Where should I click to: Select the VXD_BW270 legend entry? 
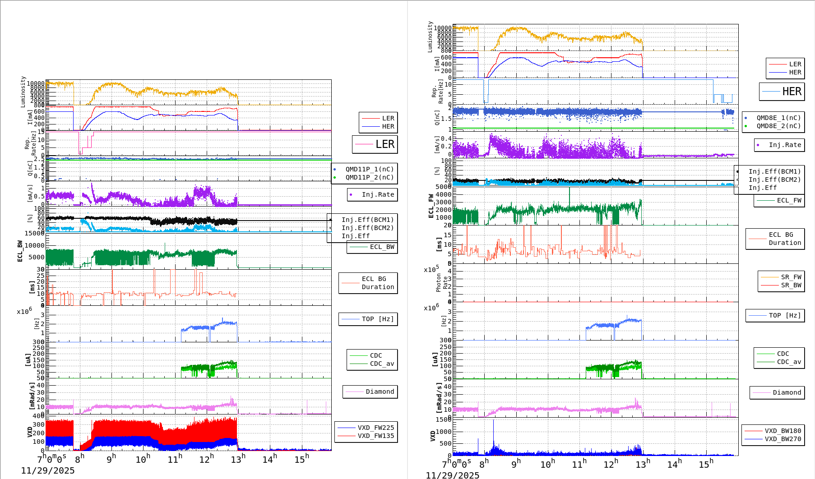783,439
